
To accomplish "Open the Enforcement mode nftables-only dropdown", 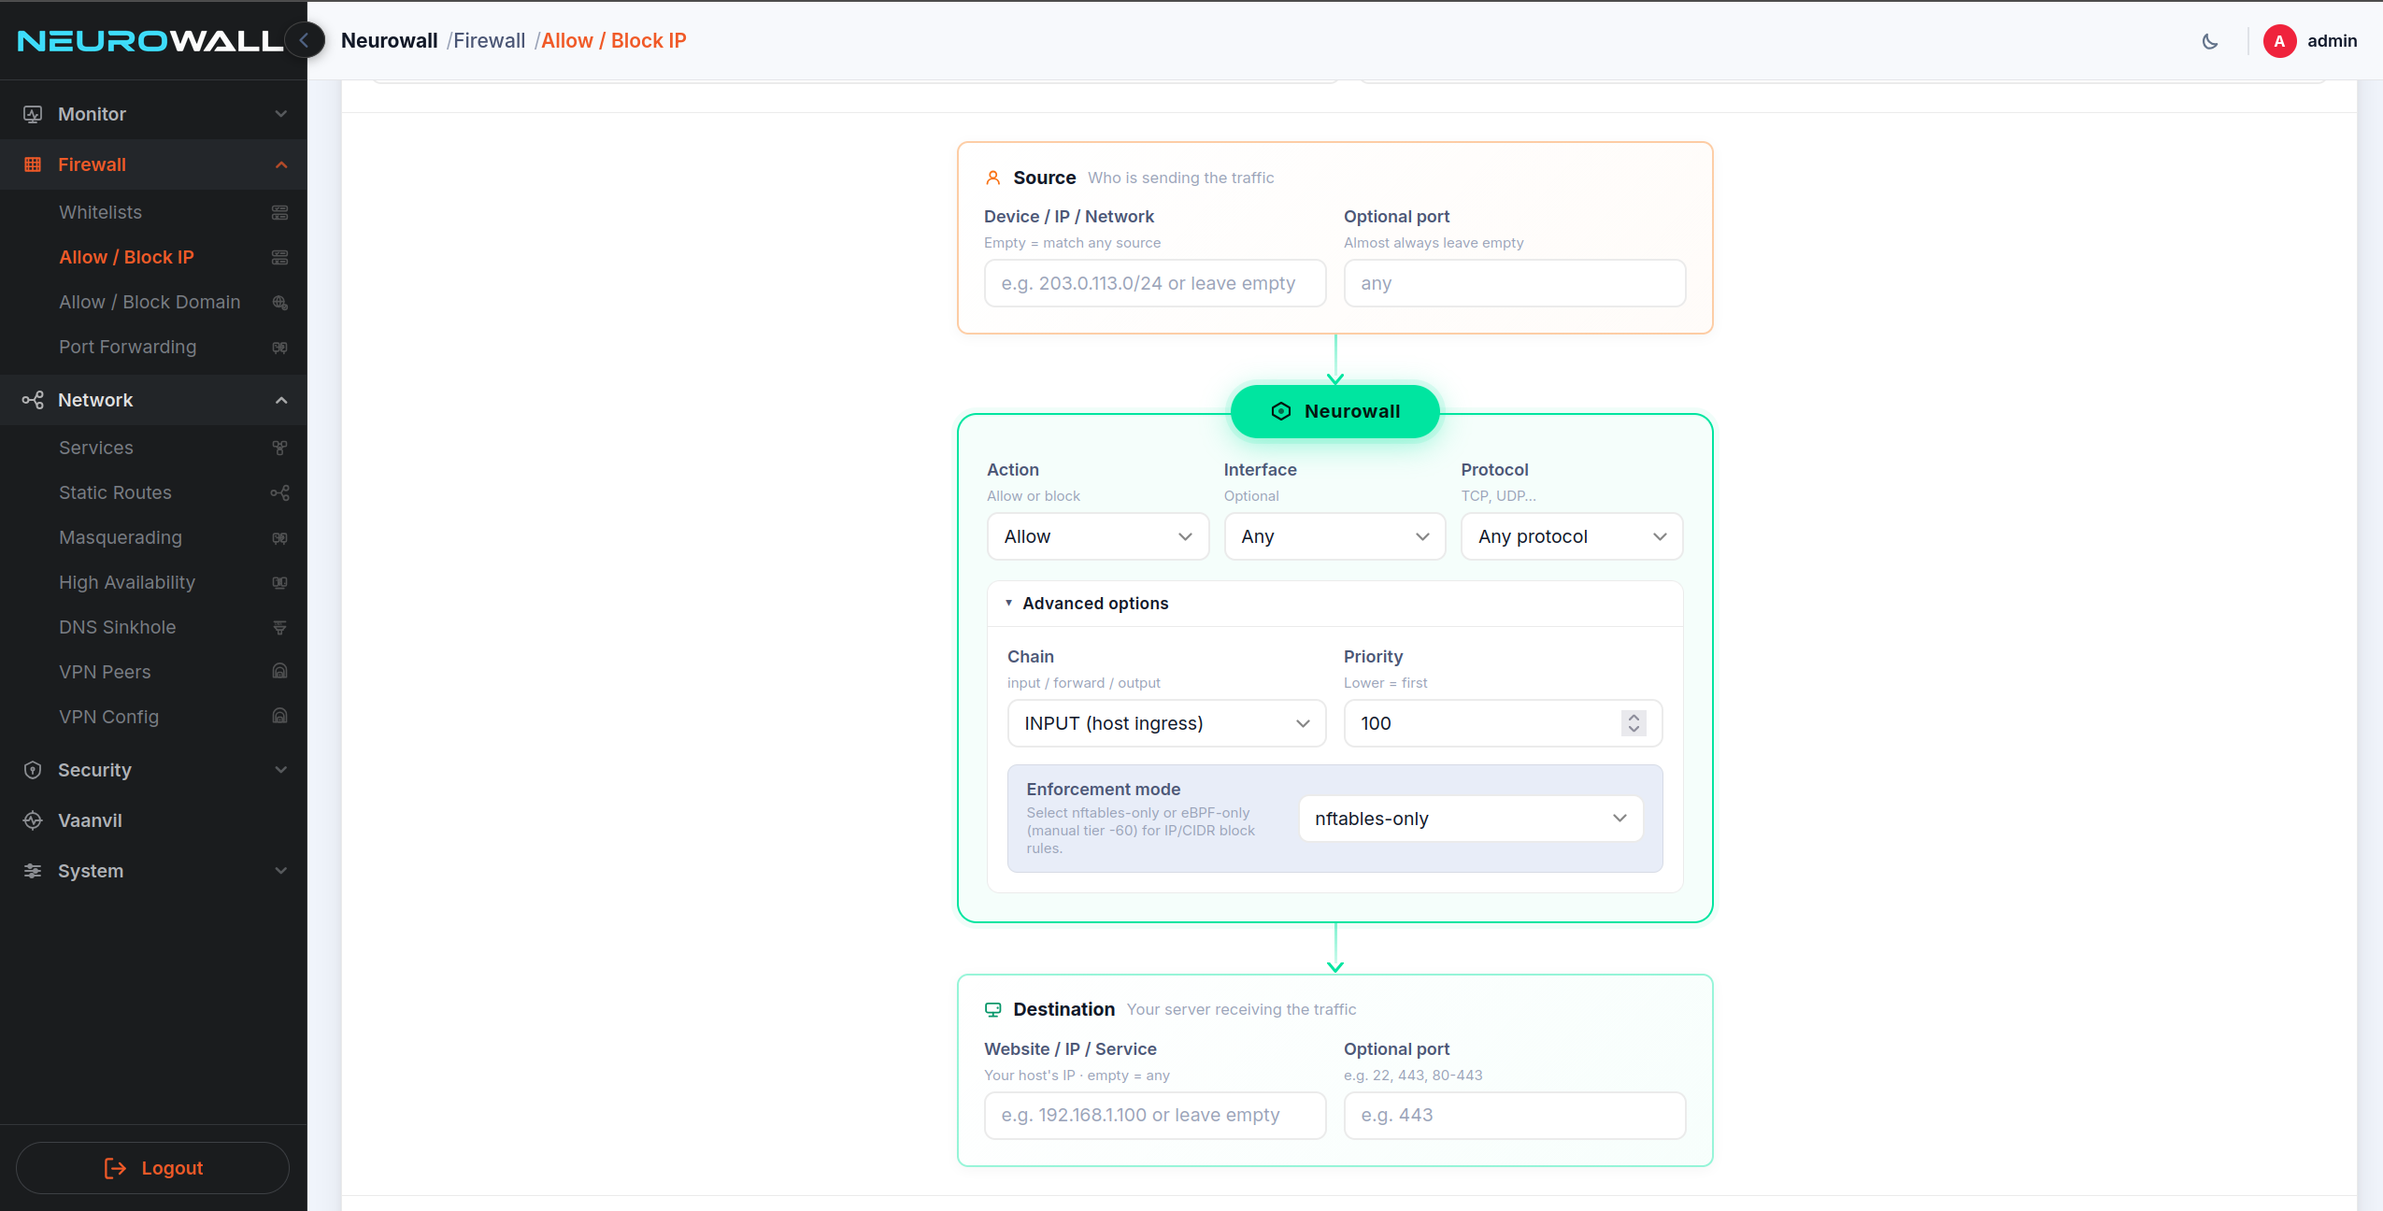I will click(1471, 819).
